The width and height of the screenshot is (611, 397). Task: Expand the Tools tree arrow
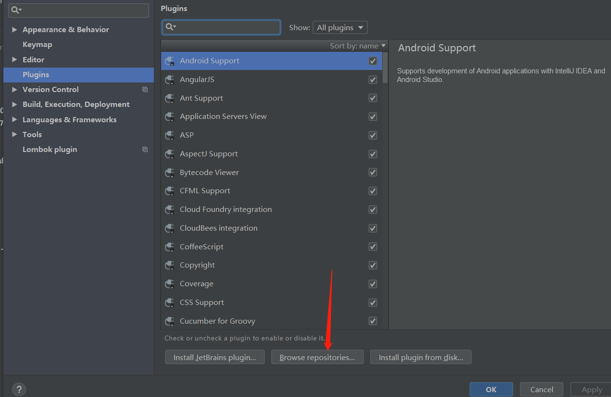click(14, 135)
